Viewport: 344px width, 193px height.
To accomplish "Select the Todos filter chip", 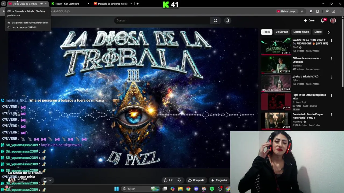I will click(267, 32).
